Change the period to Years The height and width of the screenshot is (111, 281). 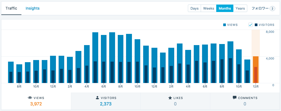tap(240, 8)
